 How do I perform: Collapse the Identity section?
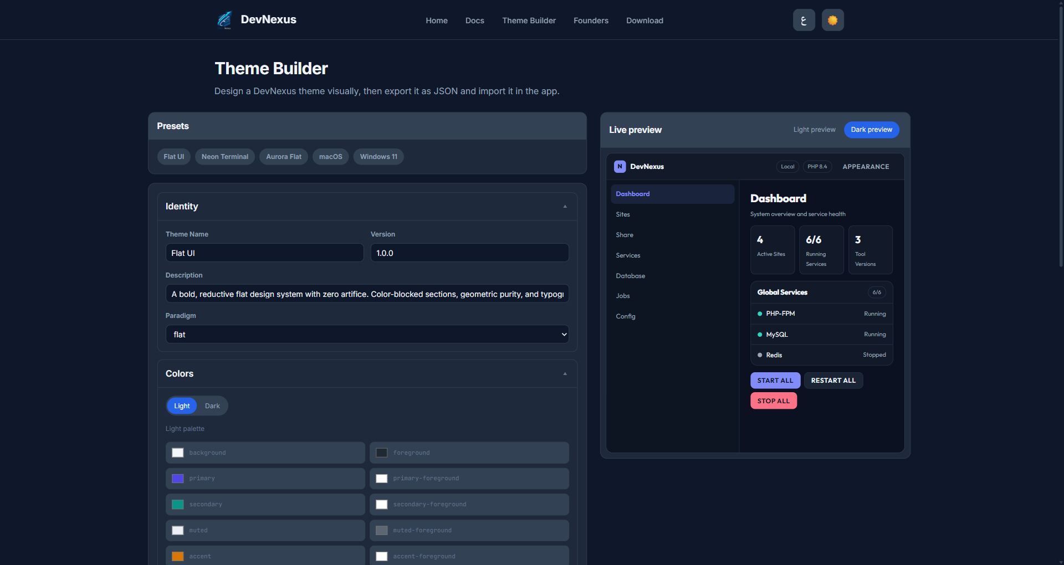click(565, 207)
